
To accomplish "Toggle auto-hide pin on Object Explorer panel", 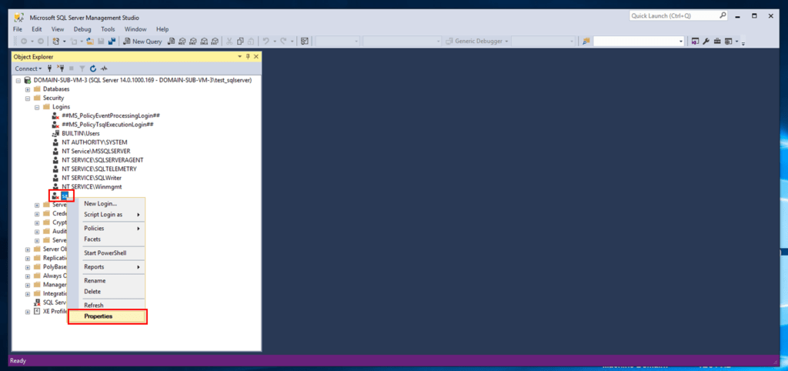I will click(248, 57).
